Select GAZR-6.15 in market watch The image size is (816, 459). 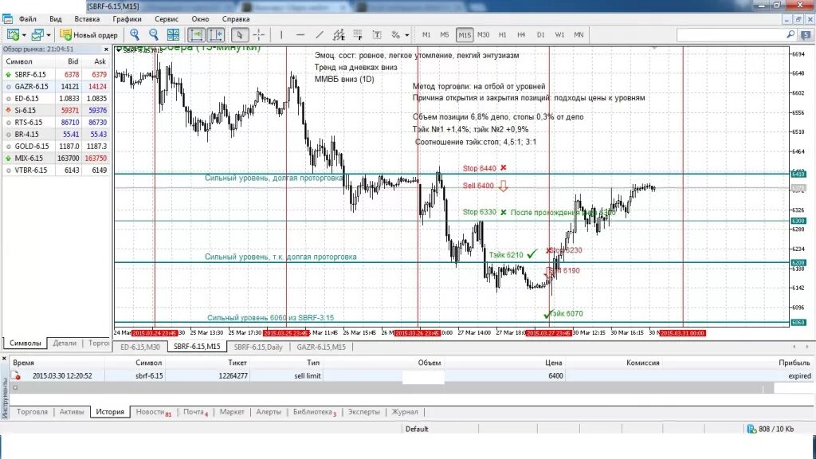[57, 86]
